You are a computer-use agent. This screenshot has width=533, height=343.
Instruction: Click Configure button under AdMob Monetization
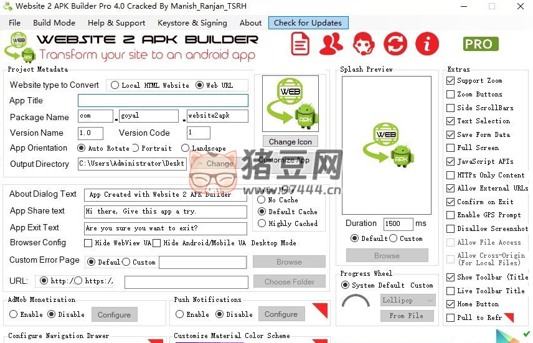pyautogui.click(x=114, y=315)
